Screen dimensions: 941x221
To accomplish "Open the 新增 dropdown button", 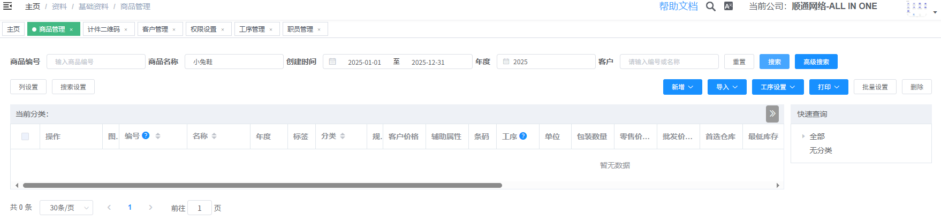I will [682, 87].
